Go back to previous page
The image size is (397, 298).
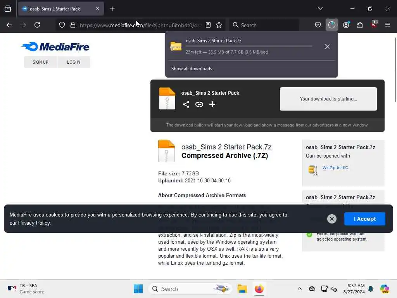point(9,25)
